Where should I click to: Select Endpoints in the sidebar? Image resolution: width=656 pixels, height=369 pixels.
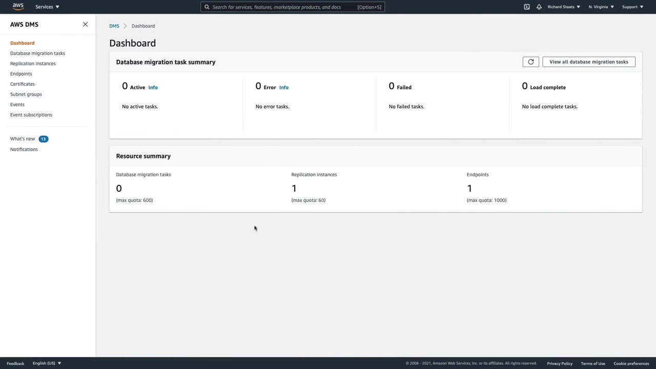[21, 74]
